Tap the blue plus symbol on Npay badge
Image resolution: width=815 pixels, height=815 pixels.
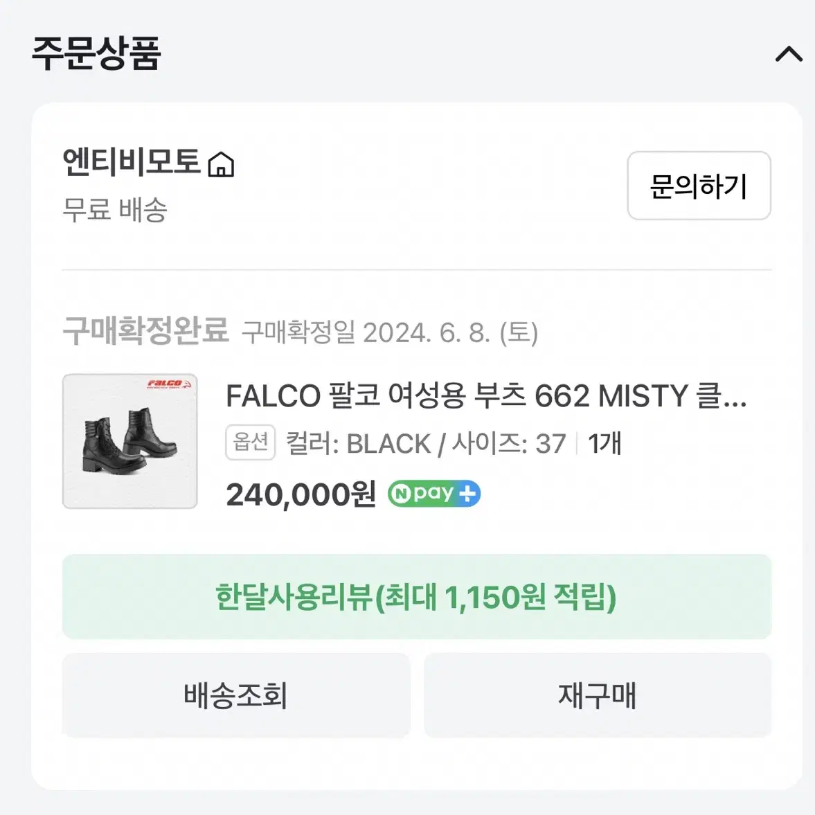click(x=468, y=493)
